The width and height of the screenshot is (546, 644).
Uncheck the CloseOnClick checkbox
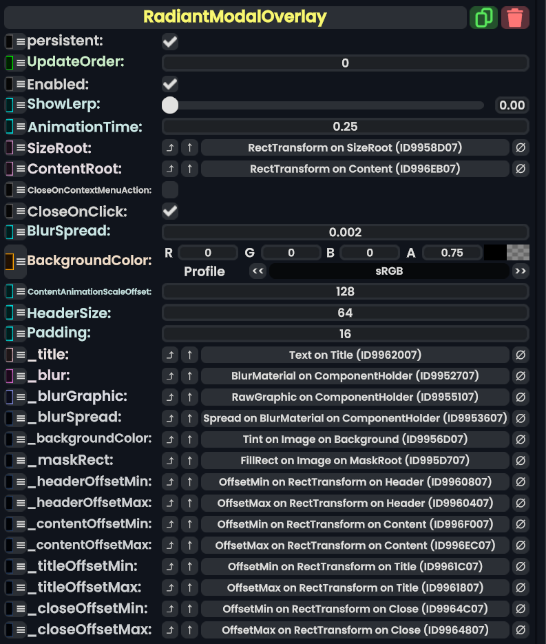170,211
